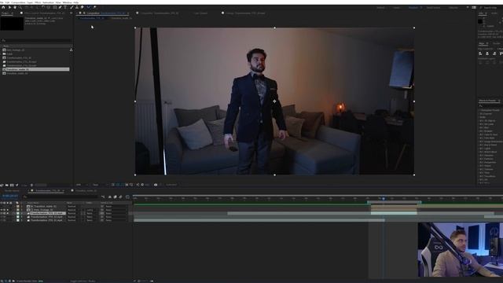
Task: Open the Window menu
Action: coord(67,2)
